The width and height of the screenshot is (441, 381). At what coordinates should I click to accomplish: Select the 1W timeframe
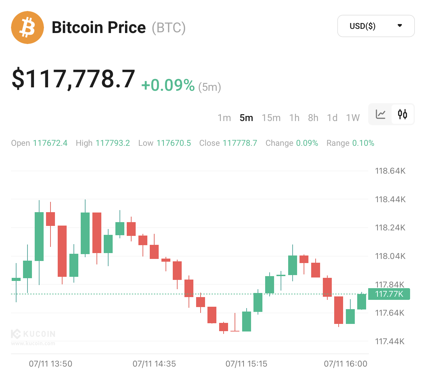pyautogui.click(x=353, y=118)
